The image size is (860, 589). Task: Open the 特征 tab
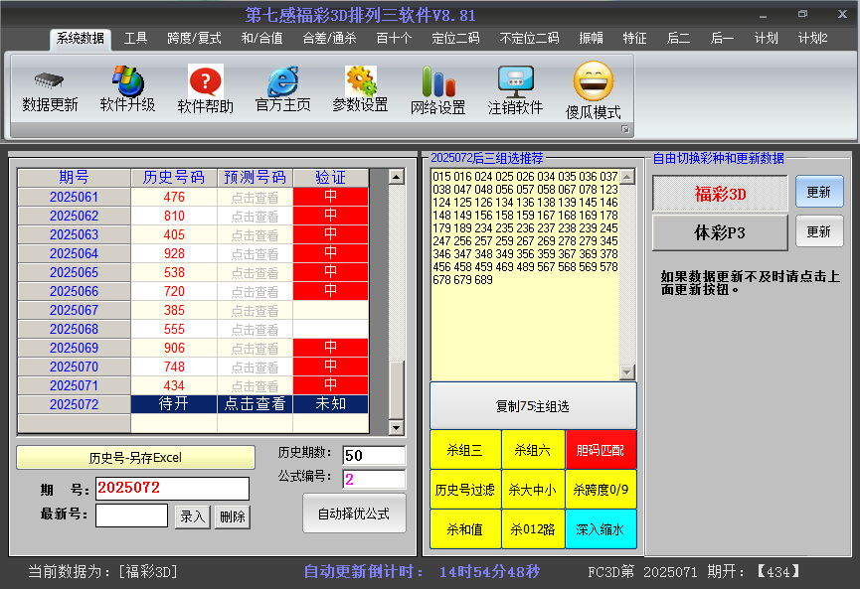pyautogui.click(x=634, y=39)
